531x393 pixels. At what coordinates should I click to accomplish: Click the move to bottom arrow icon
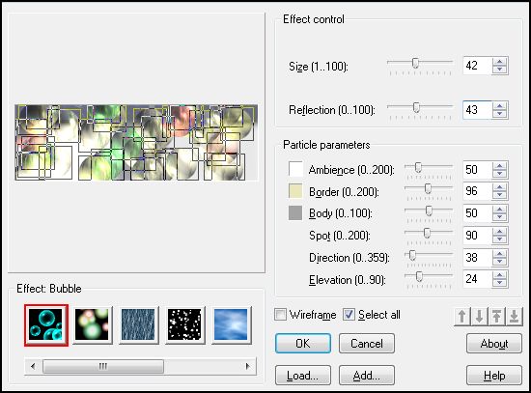coord(514,317)
